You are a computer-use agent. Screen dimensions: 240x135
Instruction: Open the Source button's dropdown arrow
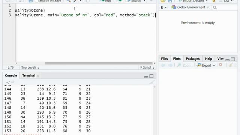coord(144,1)
